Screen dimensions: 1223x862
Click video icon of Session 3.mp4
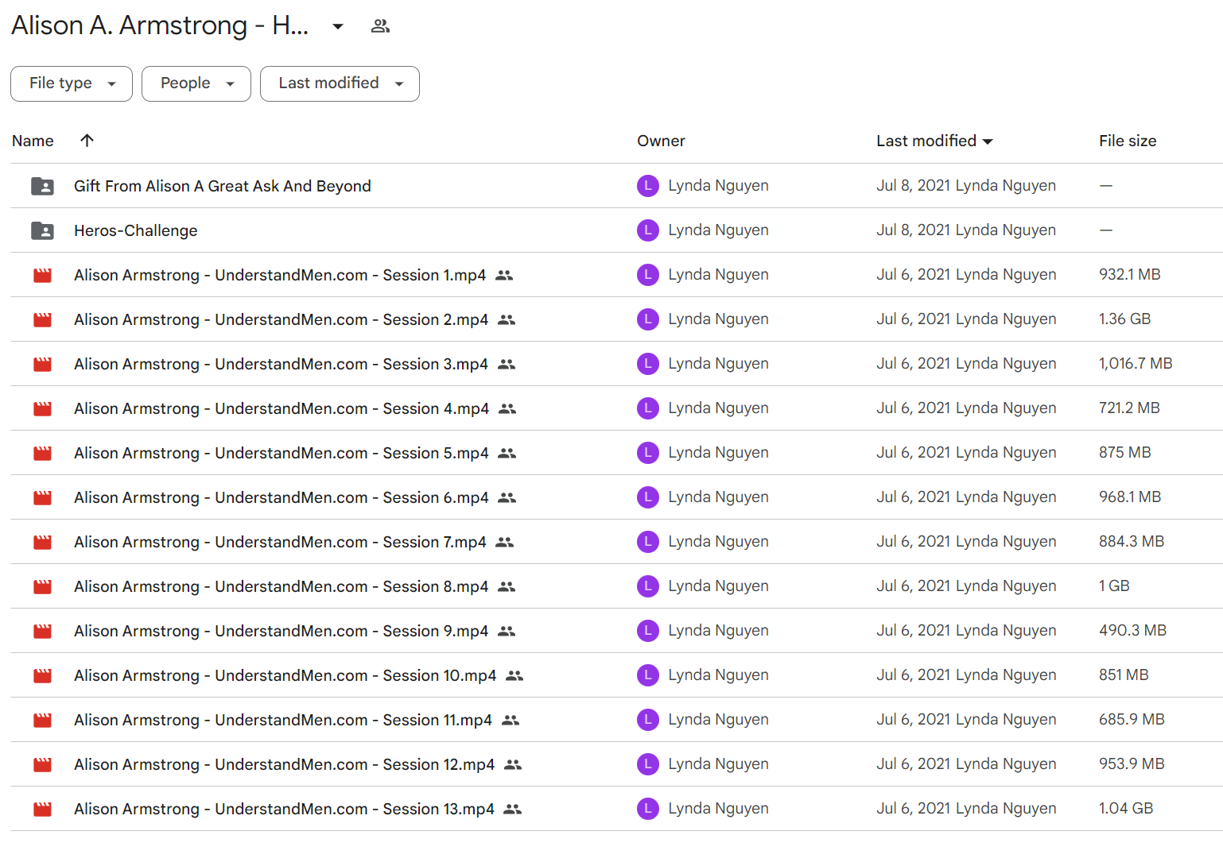tap(42, 364)
